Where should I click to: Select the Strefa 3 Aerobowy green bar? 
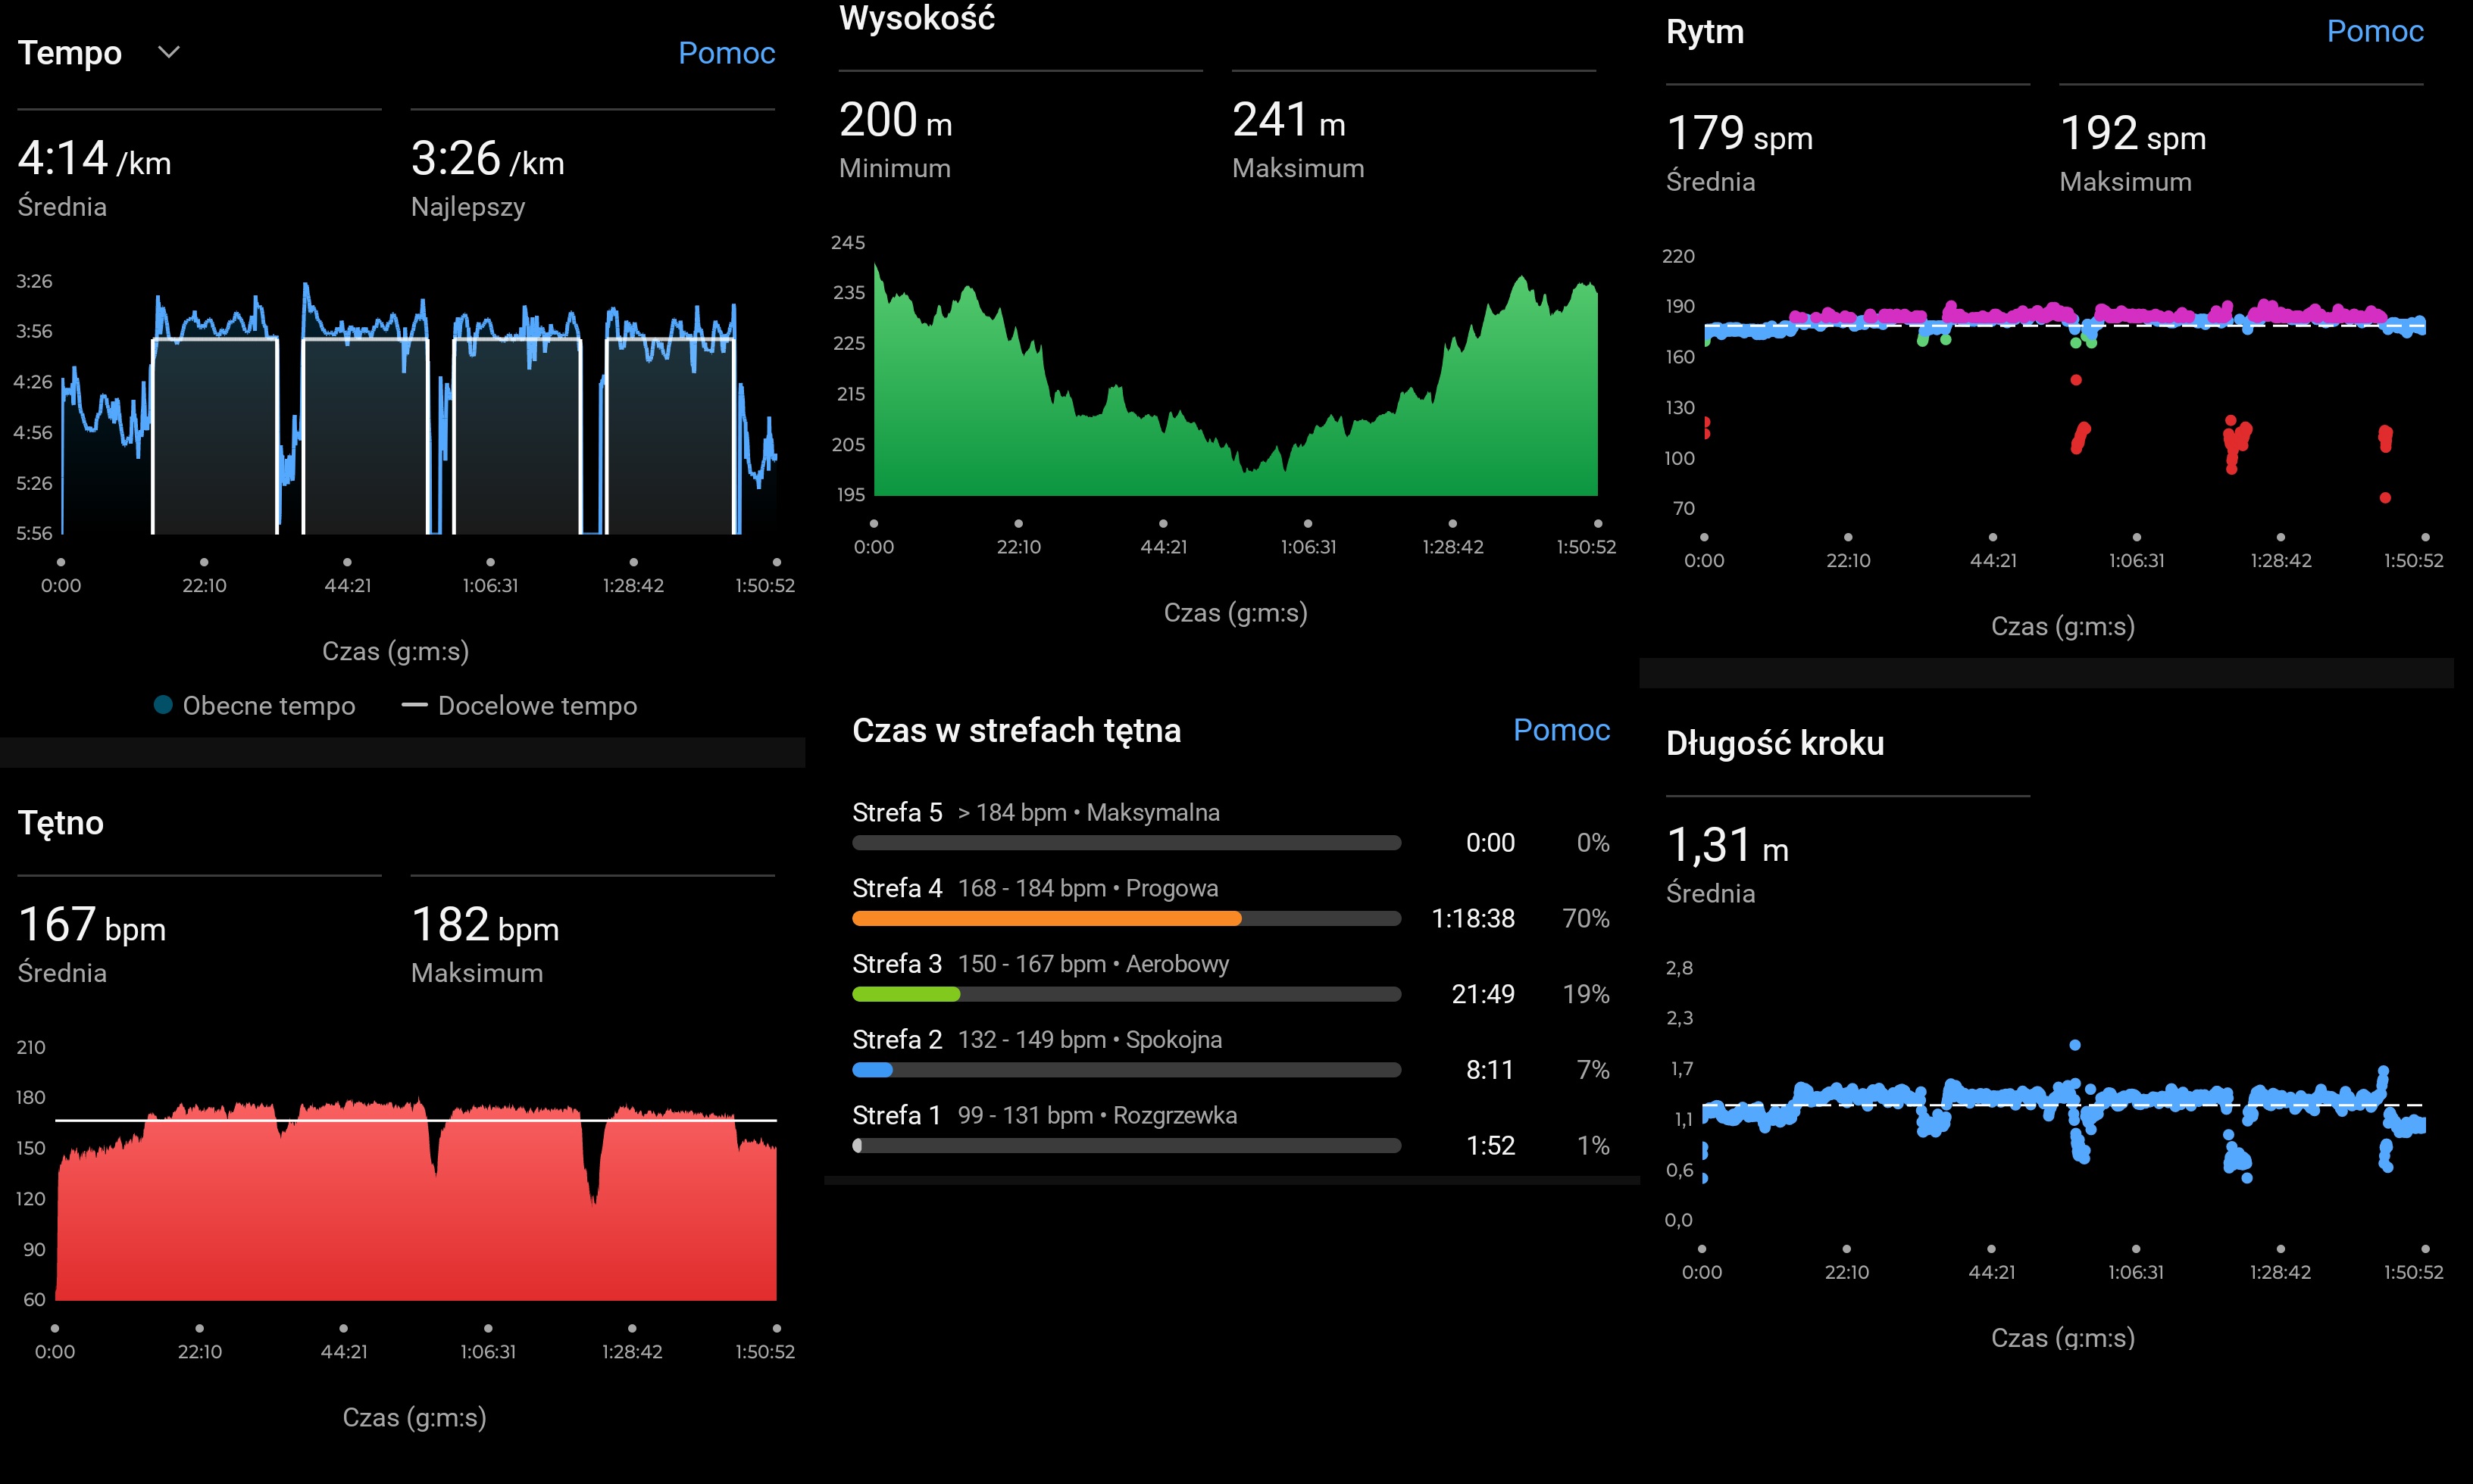[905, 994]
